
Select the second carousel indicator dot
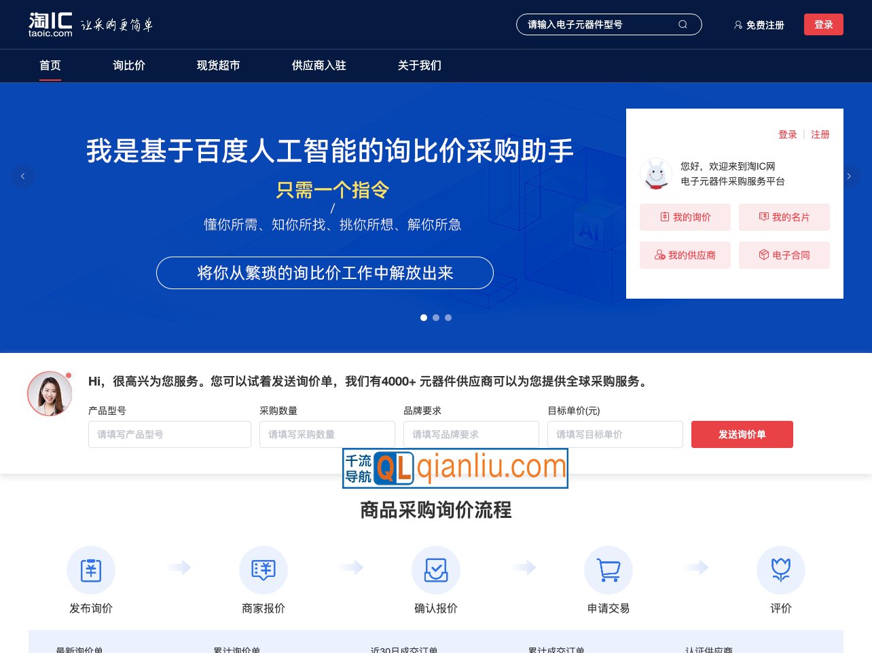pyautogui.click(x=436, y=318)
